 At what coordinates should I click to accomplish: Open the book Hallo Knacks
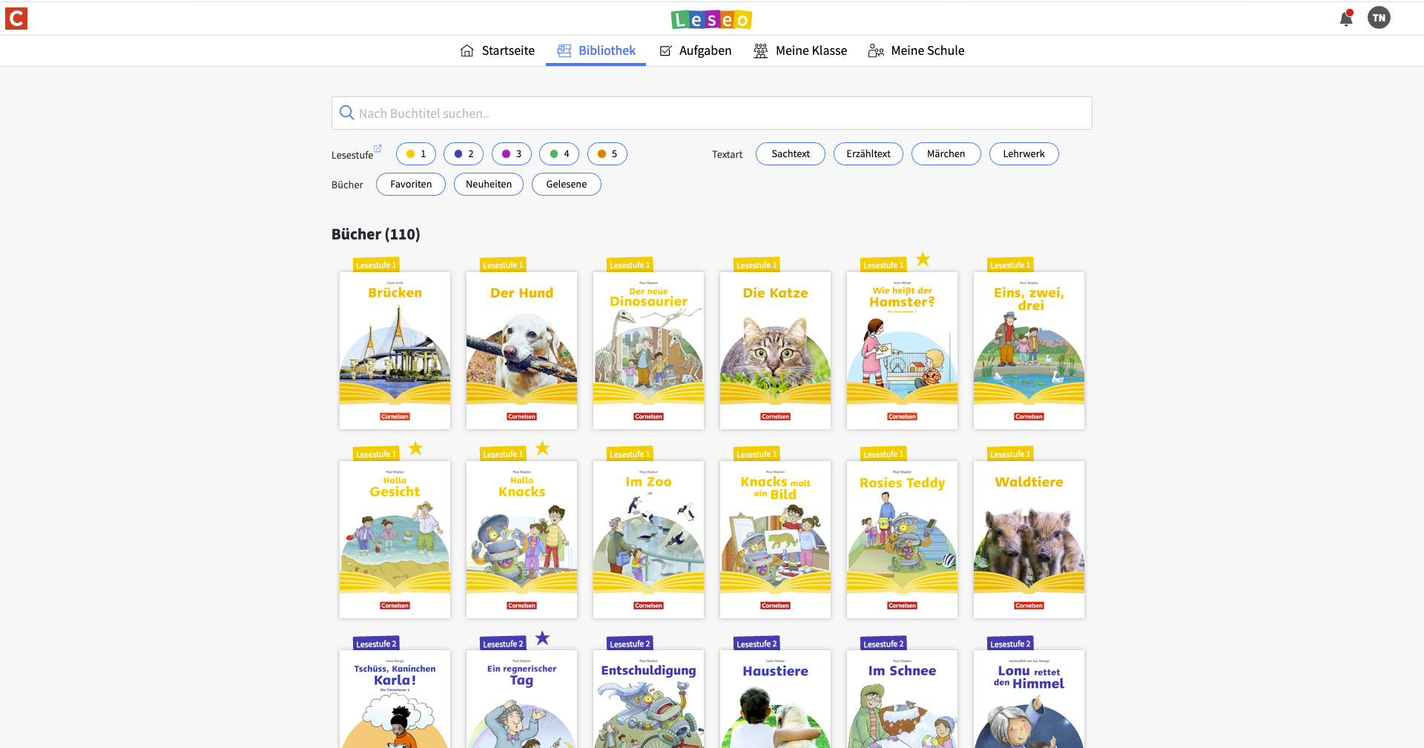coord(521,540)
